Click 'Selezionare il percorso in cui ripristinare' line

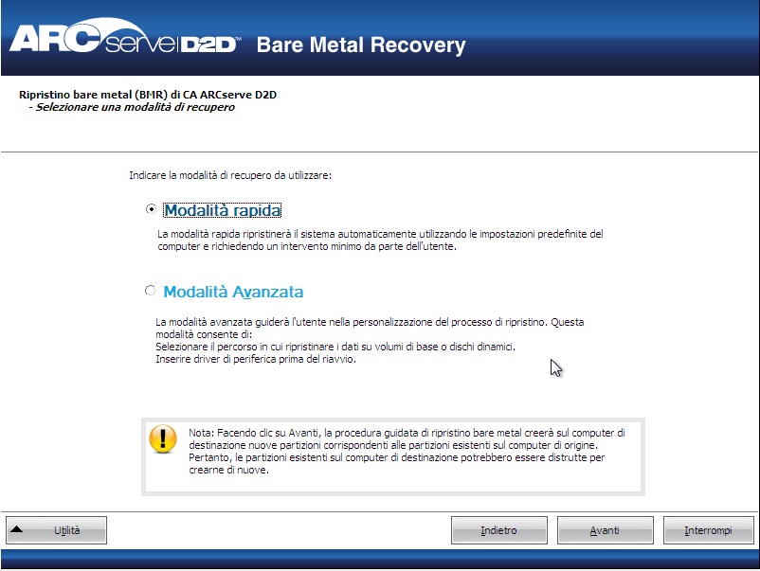pos(335,347)
